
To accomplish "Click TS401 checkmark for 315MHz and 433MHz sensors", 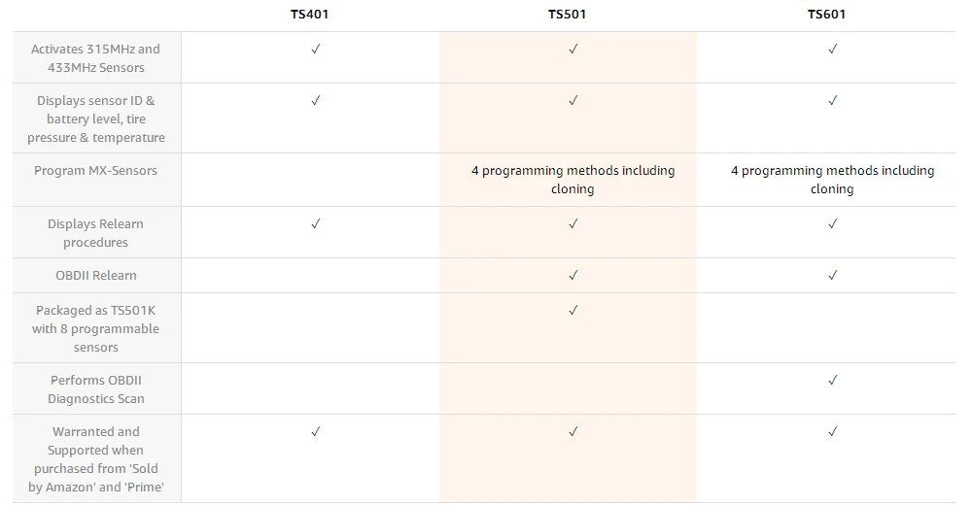I will [x=316, y=49].
